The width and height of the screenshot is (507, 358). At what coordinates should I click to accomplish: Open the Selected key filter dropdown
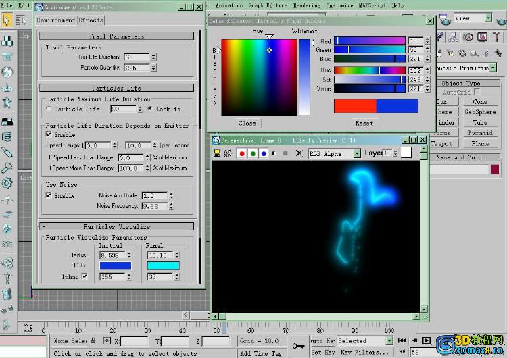389,340
